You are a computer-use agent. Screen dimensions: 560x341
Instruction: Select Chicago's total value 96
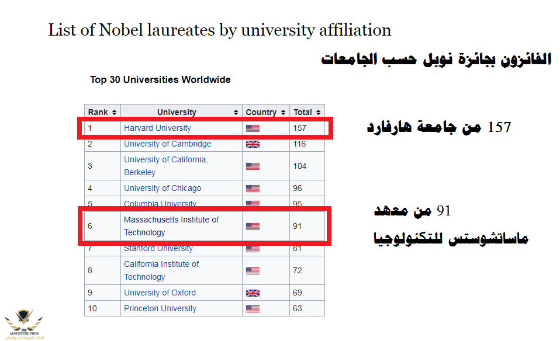[x=298, y=188]
